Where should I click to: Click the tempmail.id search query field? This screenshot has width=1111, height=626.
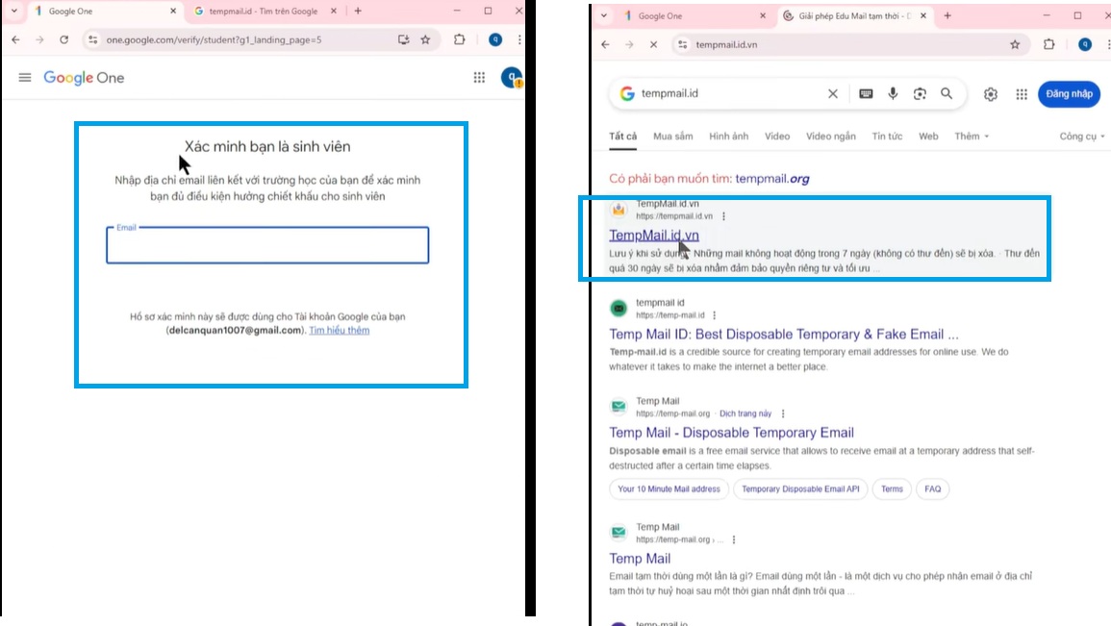pos(730,93)
